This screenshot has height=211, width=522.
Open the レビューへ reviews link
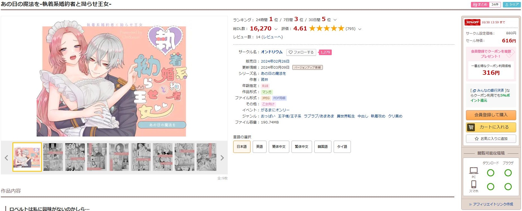pos(273,37)
